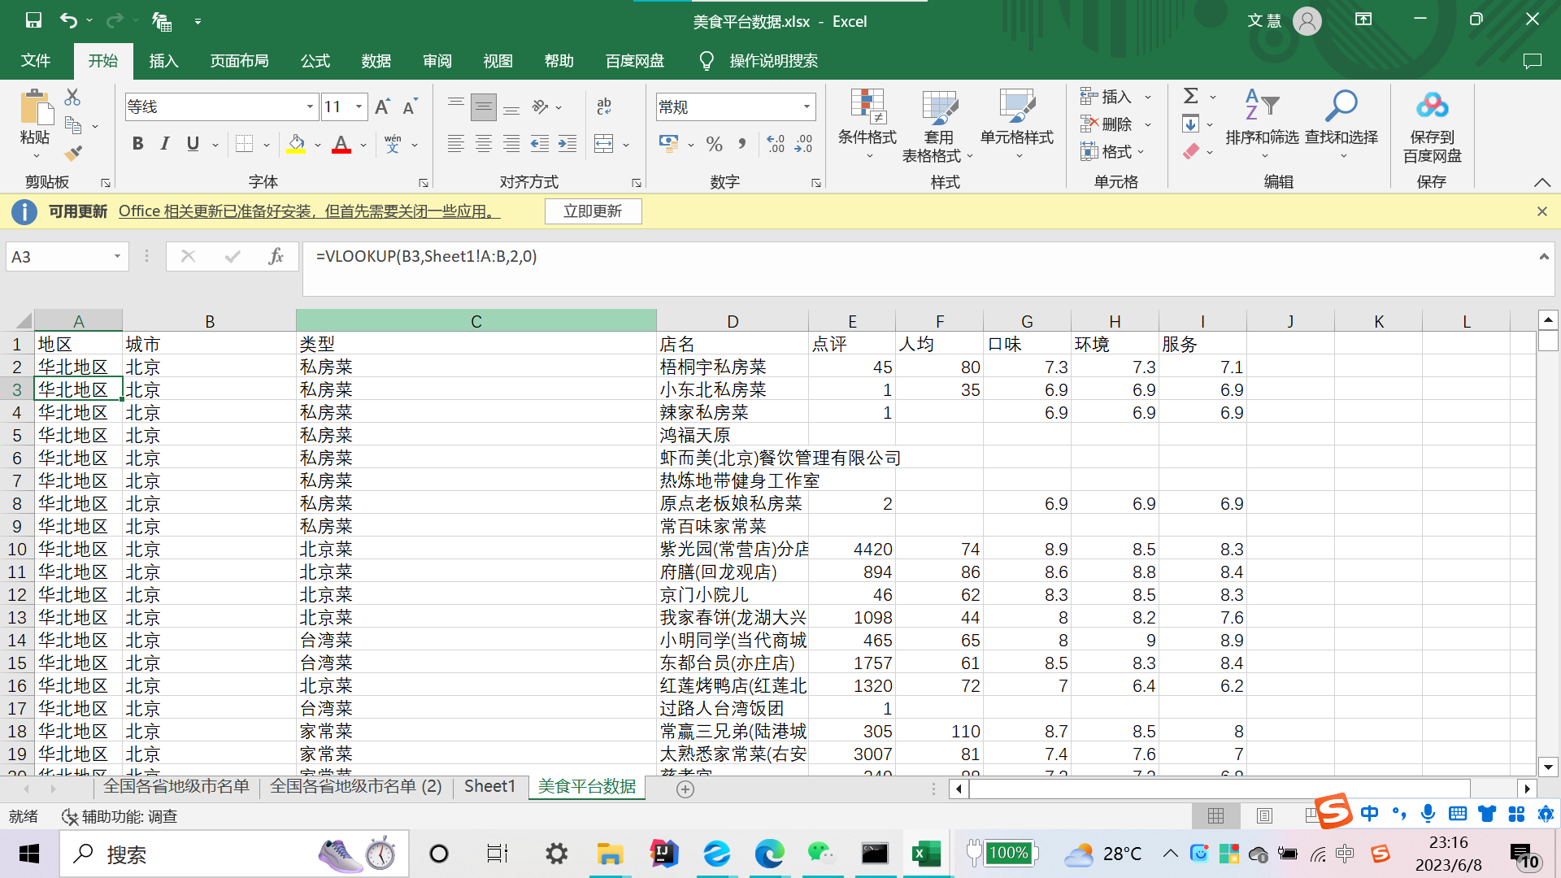Image resolution: width=1561 pixels, height=878 pixels.
Task: Click Save to Baidu Netdisk icon
Action: (x=1432, y=106)
